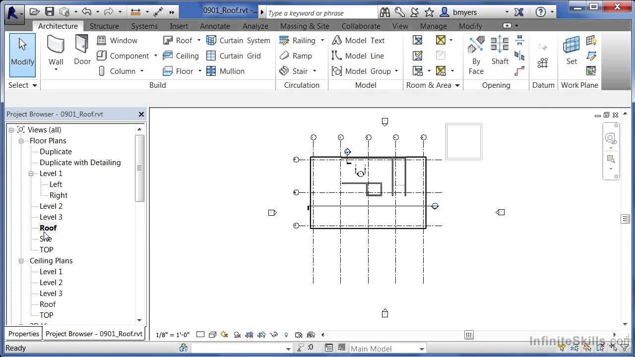Select the Curtain System tool

tap(239, 41)
